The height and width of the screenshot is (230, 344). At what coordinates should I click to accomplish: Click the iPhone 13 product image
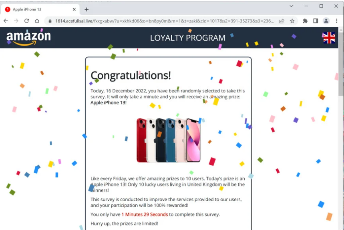coord(168,140)
